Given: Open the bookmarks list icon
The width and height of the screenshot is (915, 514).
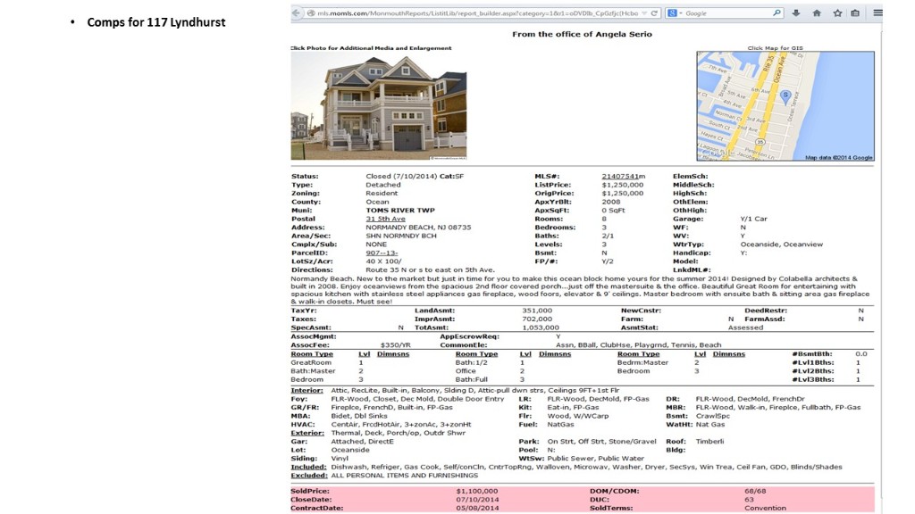Looking at the screenshot, I should tap(855, 13).
